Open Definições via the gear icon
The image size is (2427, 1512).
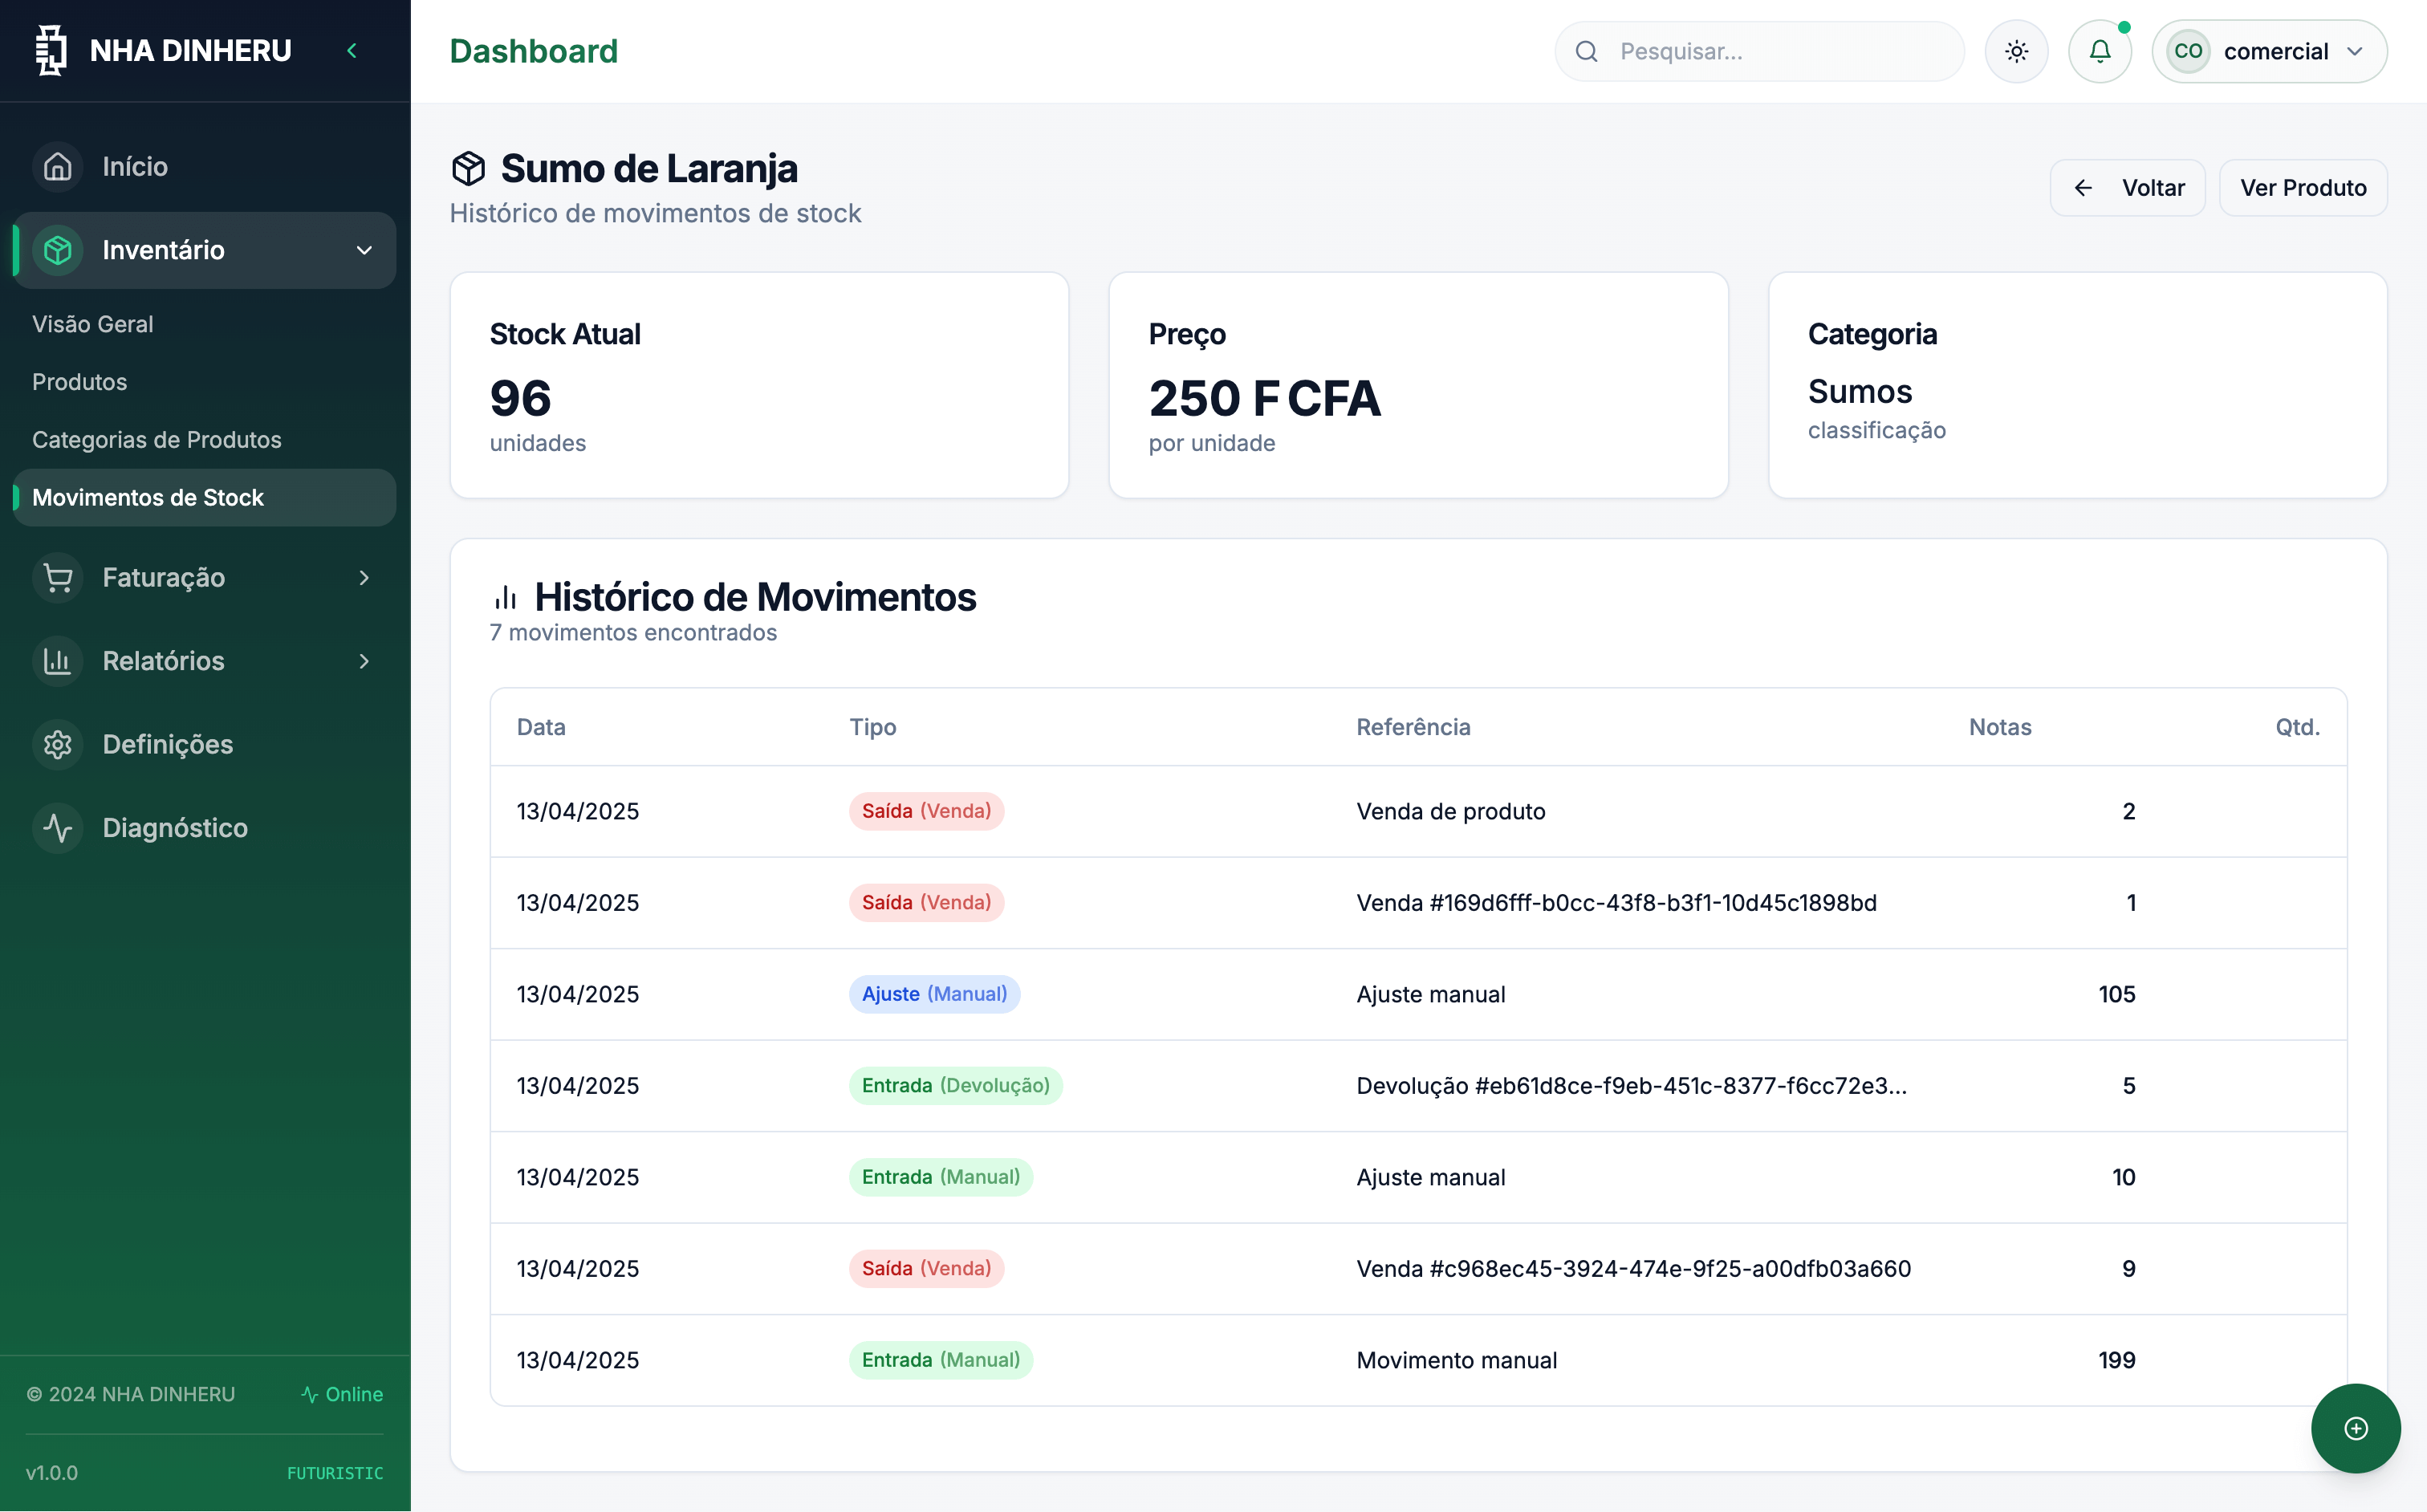point(57,744)
